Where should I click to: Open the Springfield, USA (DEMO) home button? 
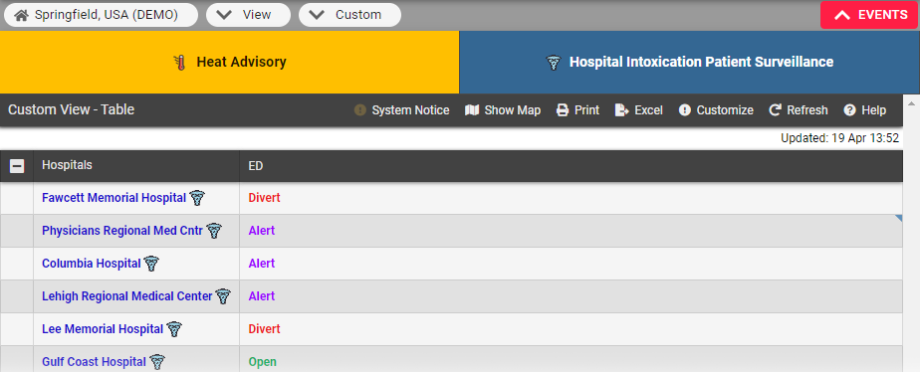tap(101, 15)
